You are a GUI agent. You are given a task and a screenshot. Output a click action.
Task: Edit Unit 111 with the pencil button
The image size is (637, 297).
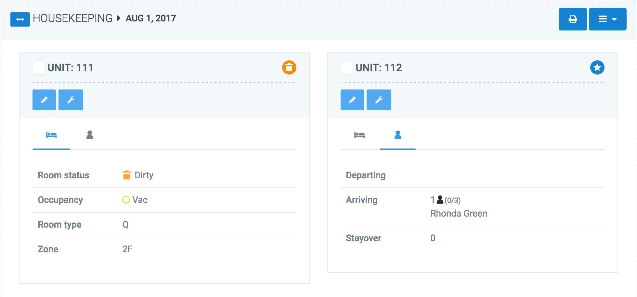pyautogui.click(x=44, y=100)
